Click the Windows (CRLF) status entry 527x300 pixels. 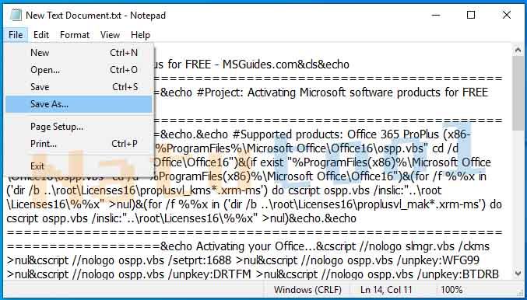tap(307, 290)
